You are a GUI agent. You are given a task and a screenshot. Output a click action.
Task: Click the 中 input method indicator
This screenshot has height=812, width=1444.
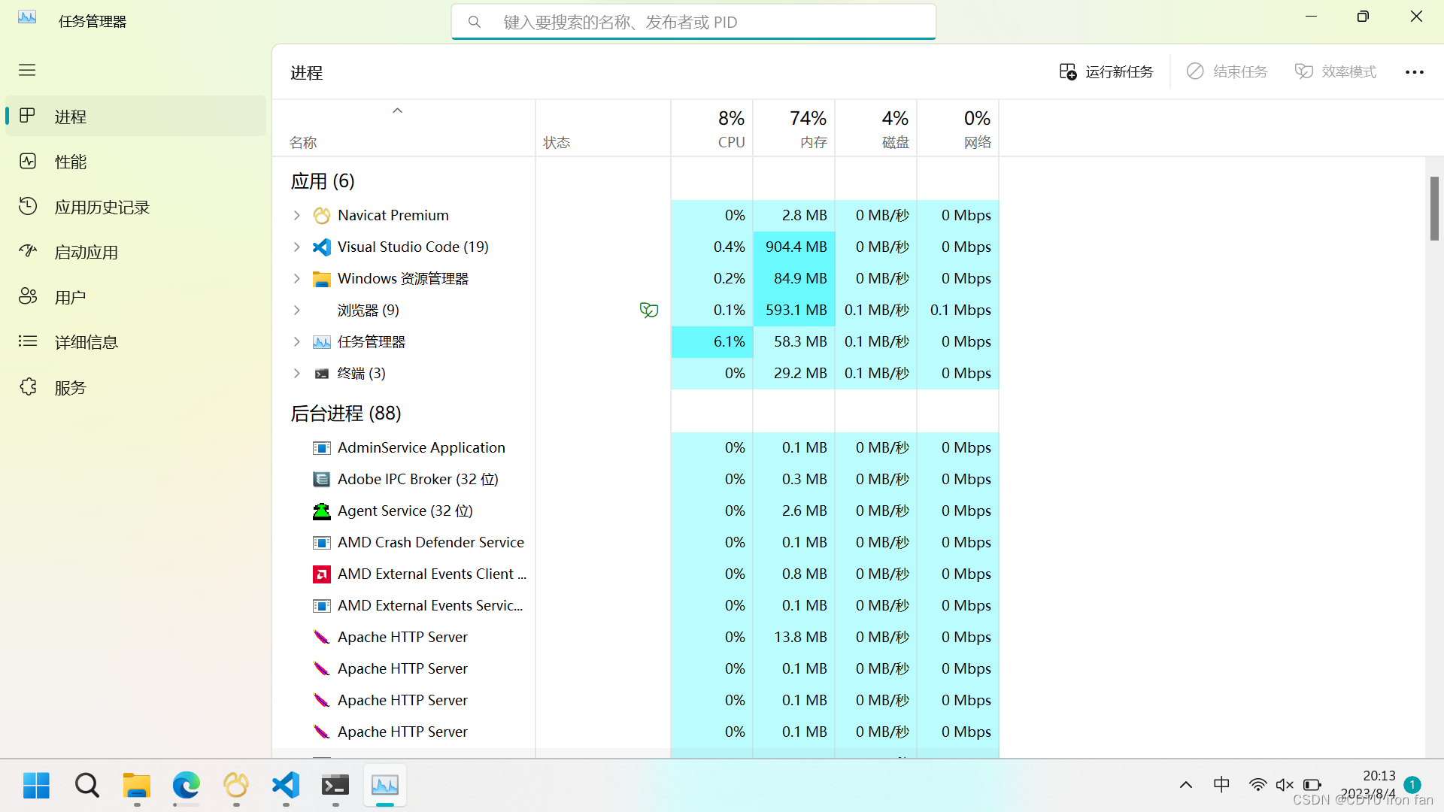(1221, 785)
